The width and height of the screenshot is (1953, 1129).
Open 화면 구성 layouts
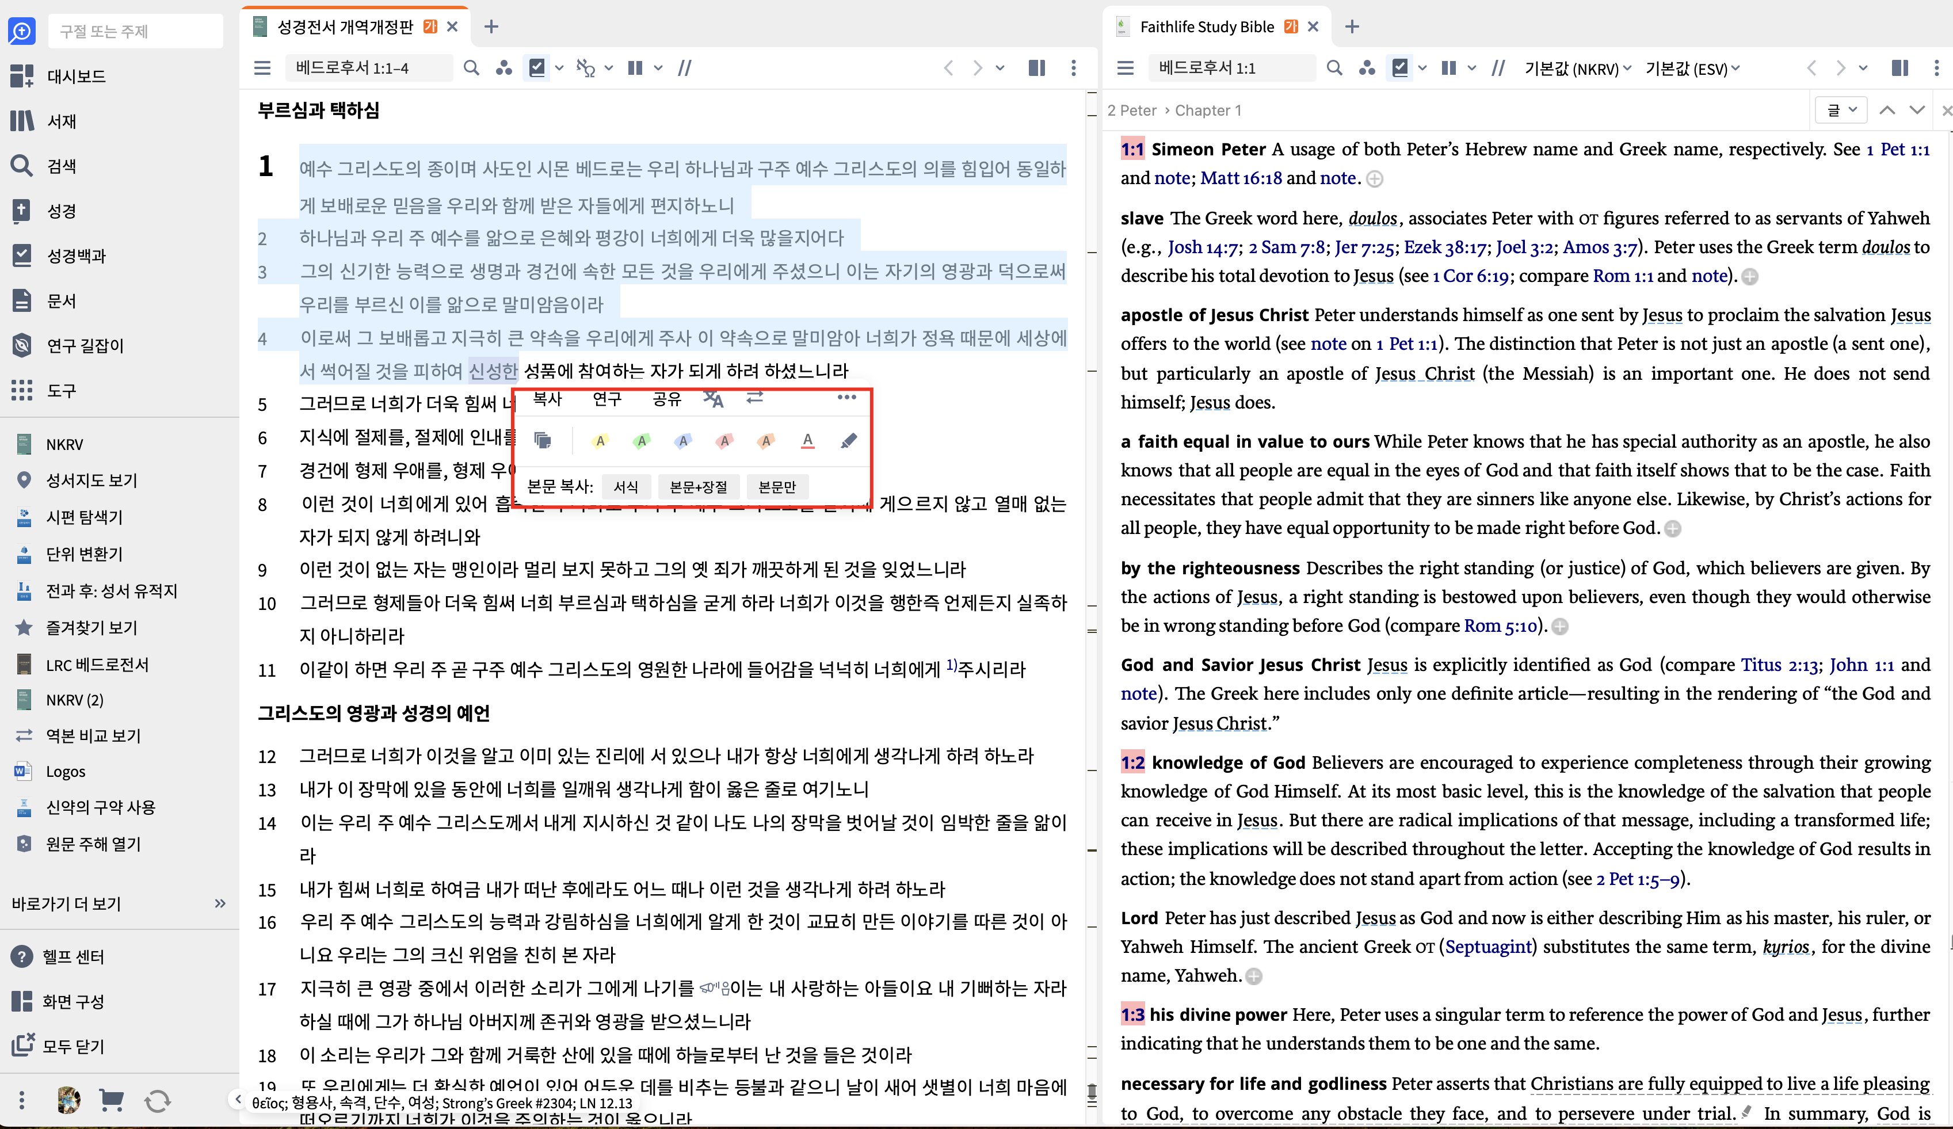click(x=58, y=1002)
